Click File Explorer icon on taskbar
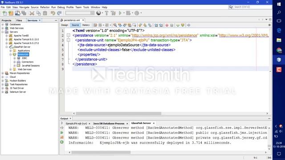Screen dimensions: 285x160 tap(279, 40)
